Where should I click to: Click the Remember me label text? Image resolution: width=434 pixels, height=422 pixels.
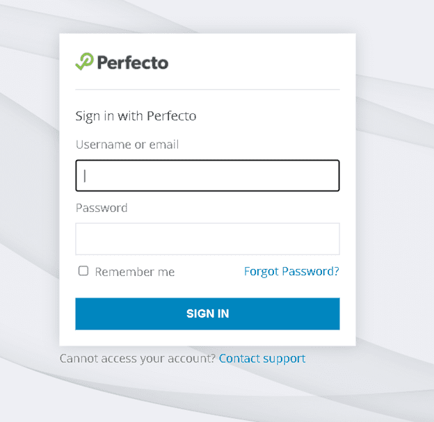click(134, 272)
